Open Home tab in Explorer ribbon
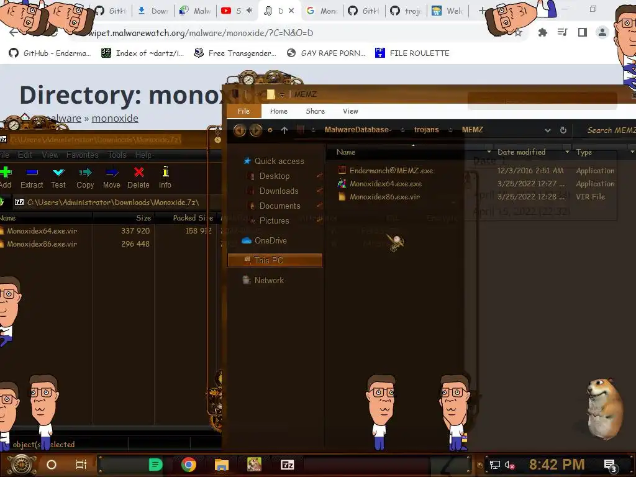636x477 pixels. tap(279, 111)
